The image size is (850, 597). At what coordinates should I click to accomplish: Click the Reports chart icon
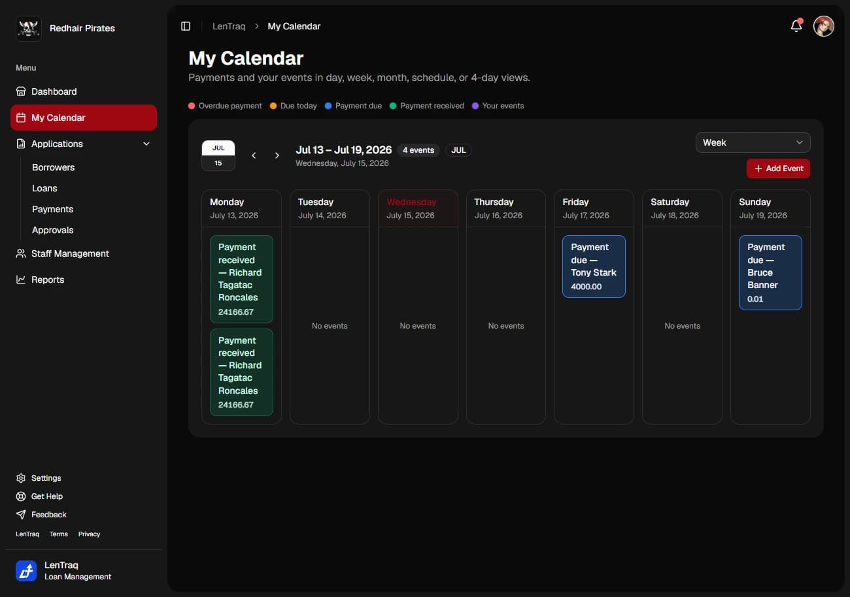click(21, 280)
